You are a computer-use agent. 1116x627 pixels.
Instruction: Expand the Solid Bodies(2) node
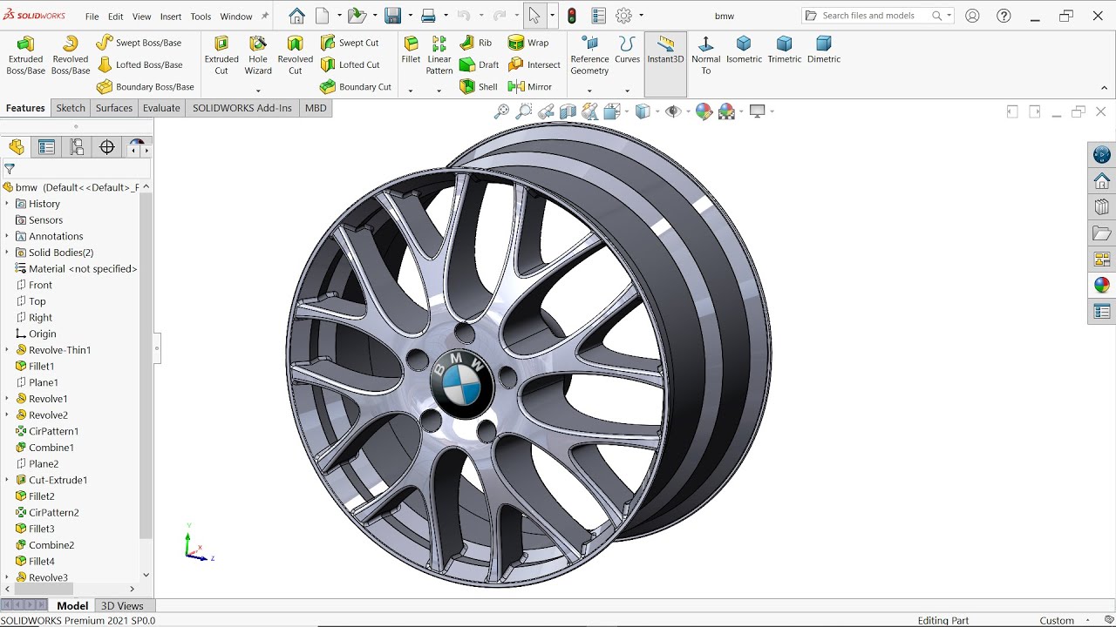(7, 253)
